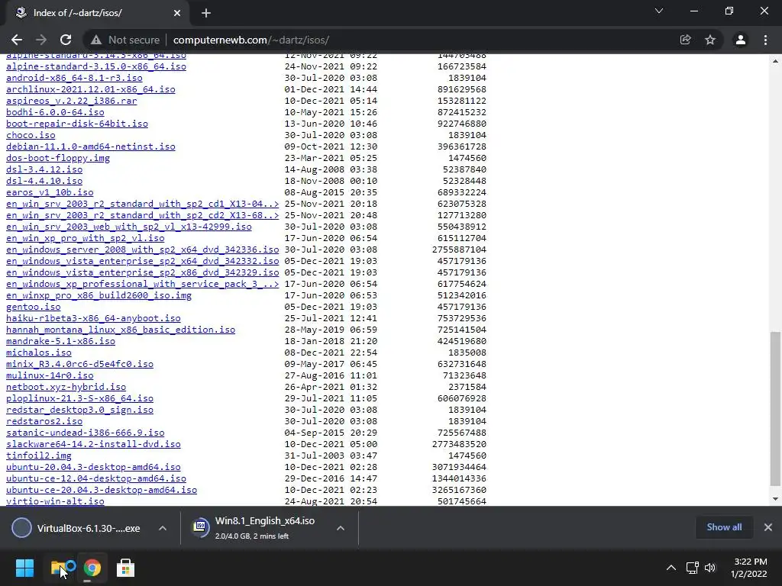
Task: Click the browser forward arrow
Action: click(x=41, y=40)
